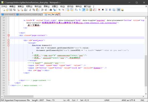
Task: Click the Print toolbar icon
Action: pyautogui.click(x=25, y=10)
